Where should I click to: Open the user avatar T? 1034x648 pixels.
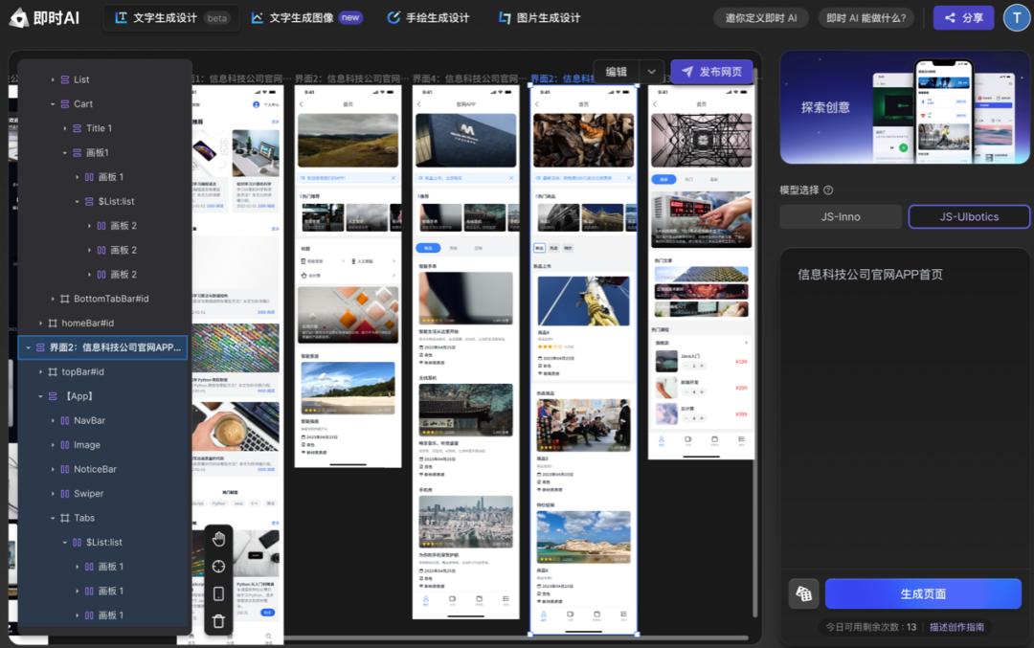(x=1016, y=17)
